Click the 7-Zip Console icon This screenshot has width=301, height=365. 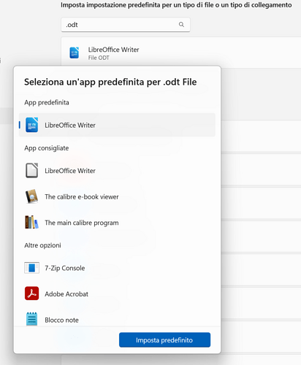pyautogui.click(x=31, y=268)
